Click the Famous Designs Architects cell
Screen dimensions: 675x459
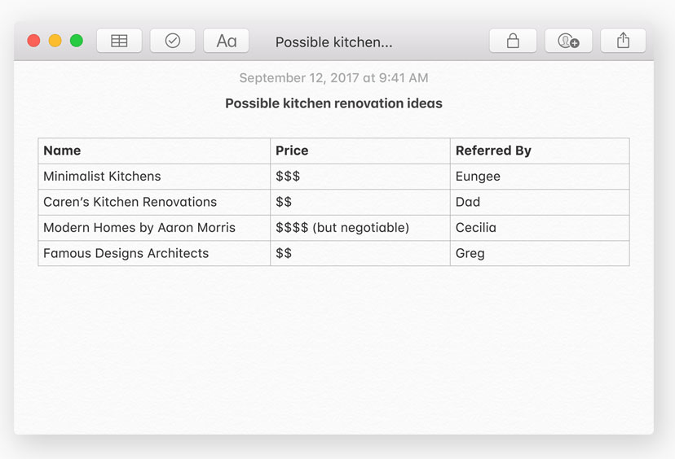(x=154, y=254)
